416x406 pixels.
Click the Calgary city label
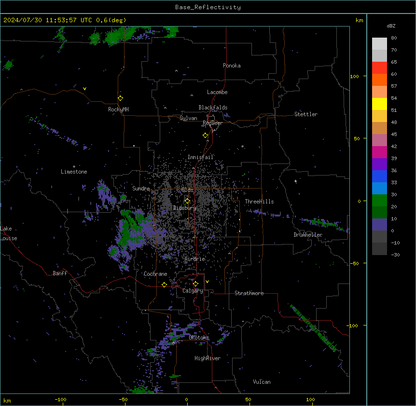click(193, 291)
